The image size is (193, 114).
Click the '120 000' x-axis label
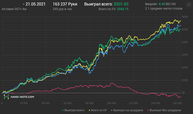133,103
